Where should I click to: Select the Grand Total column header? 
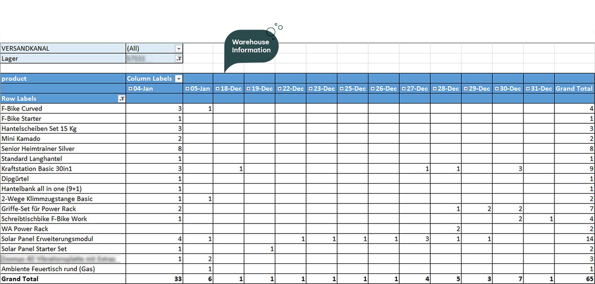pyautogui.click(x=574, y=89)
